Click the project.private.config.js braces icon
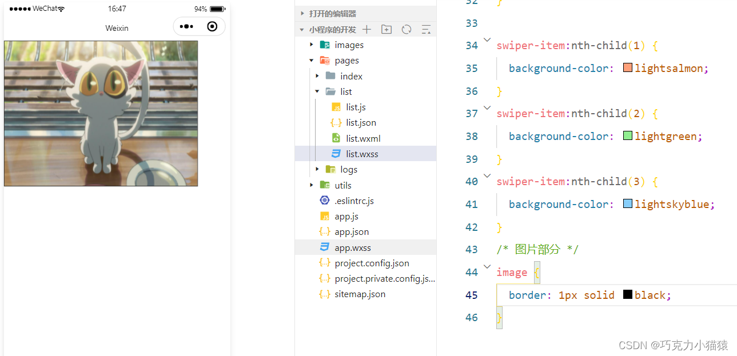737x356 pixels. 325,278
